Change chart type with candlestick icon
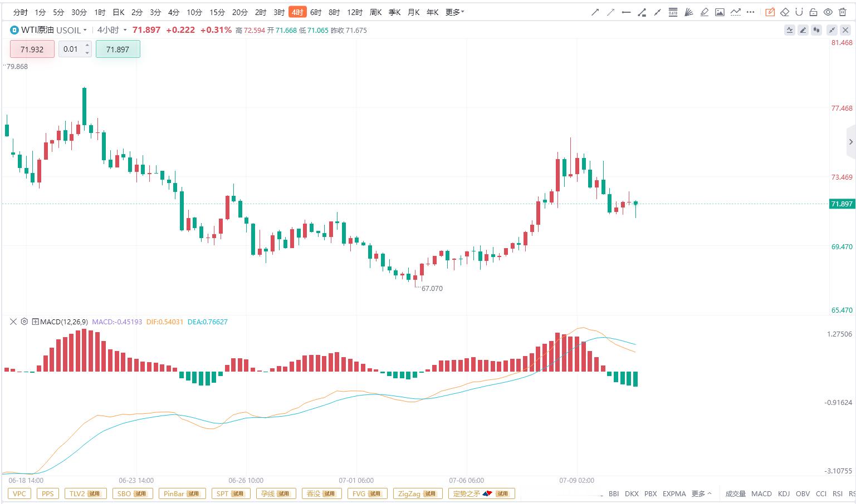 [x=816, y=30]
